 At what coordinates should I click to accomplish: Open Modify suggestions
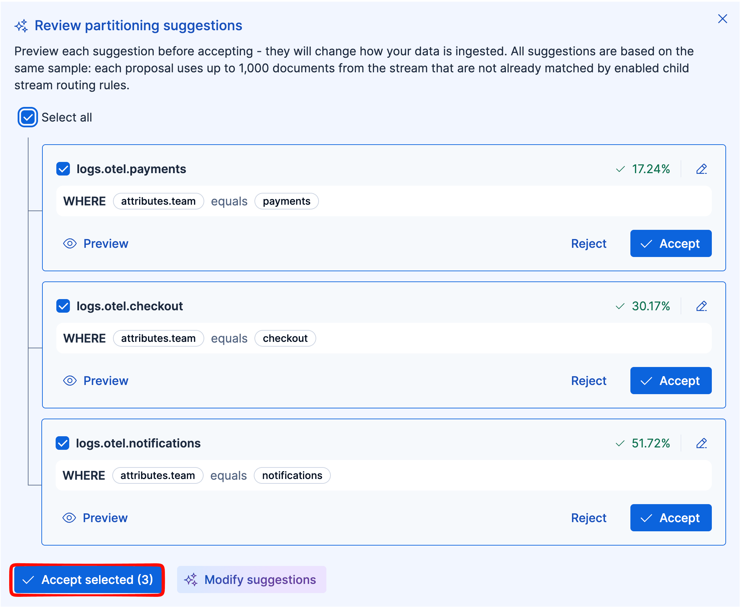[x=251, y=580]
